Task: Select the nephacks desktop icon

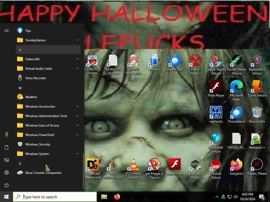Action: tap(216, 115)
